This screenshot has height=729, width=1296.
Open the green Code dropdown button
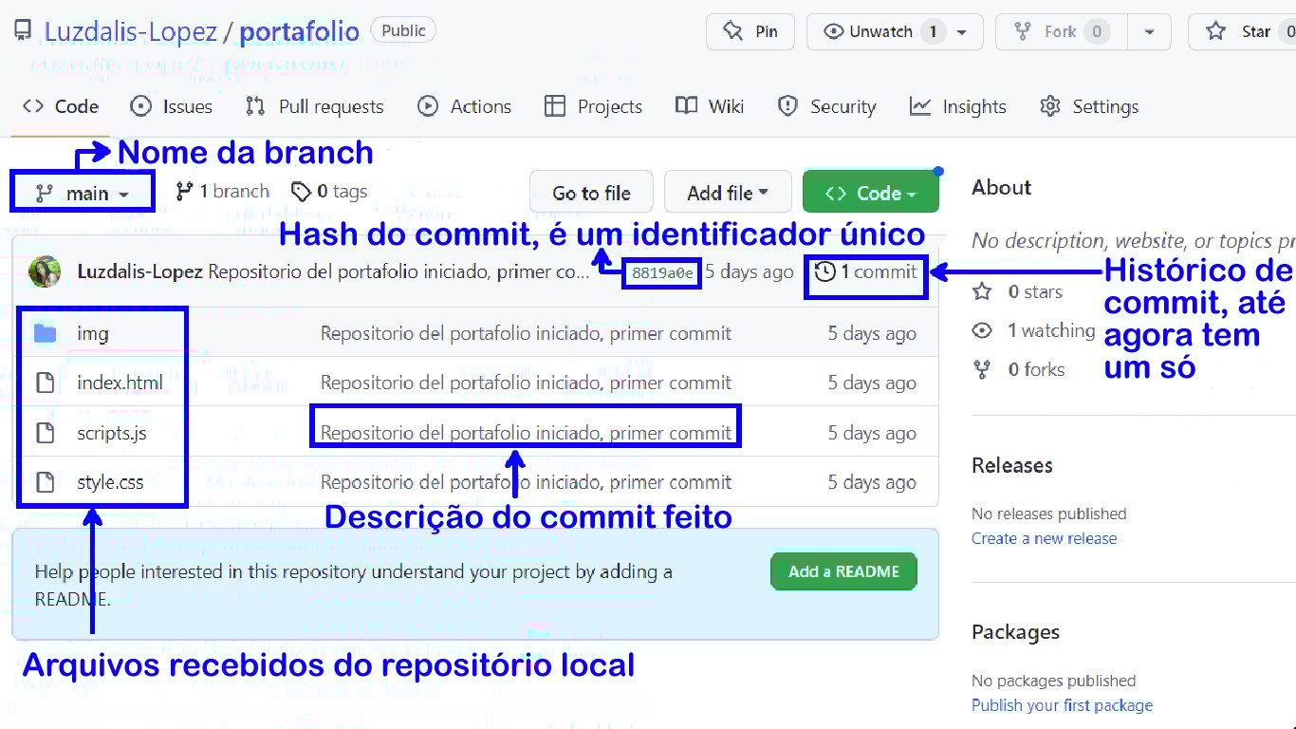871,193
